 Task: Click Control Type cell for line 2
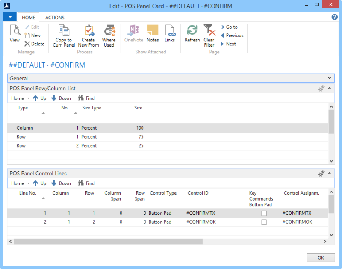160,222
